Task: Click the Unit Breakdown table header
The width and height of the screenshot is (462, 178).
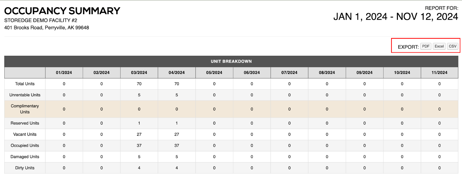Action: click(231, 61)
